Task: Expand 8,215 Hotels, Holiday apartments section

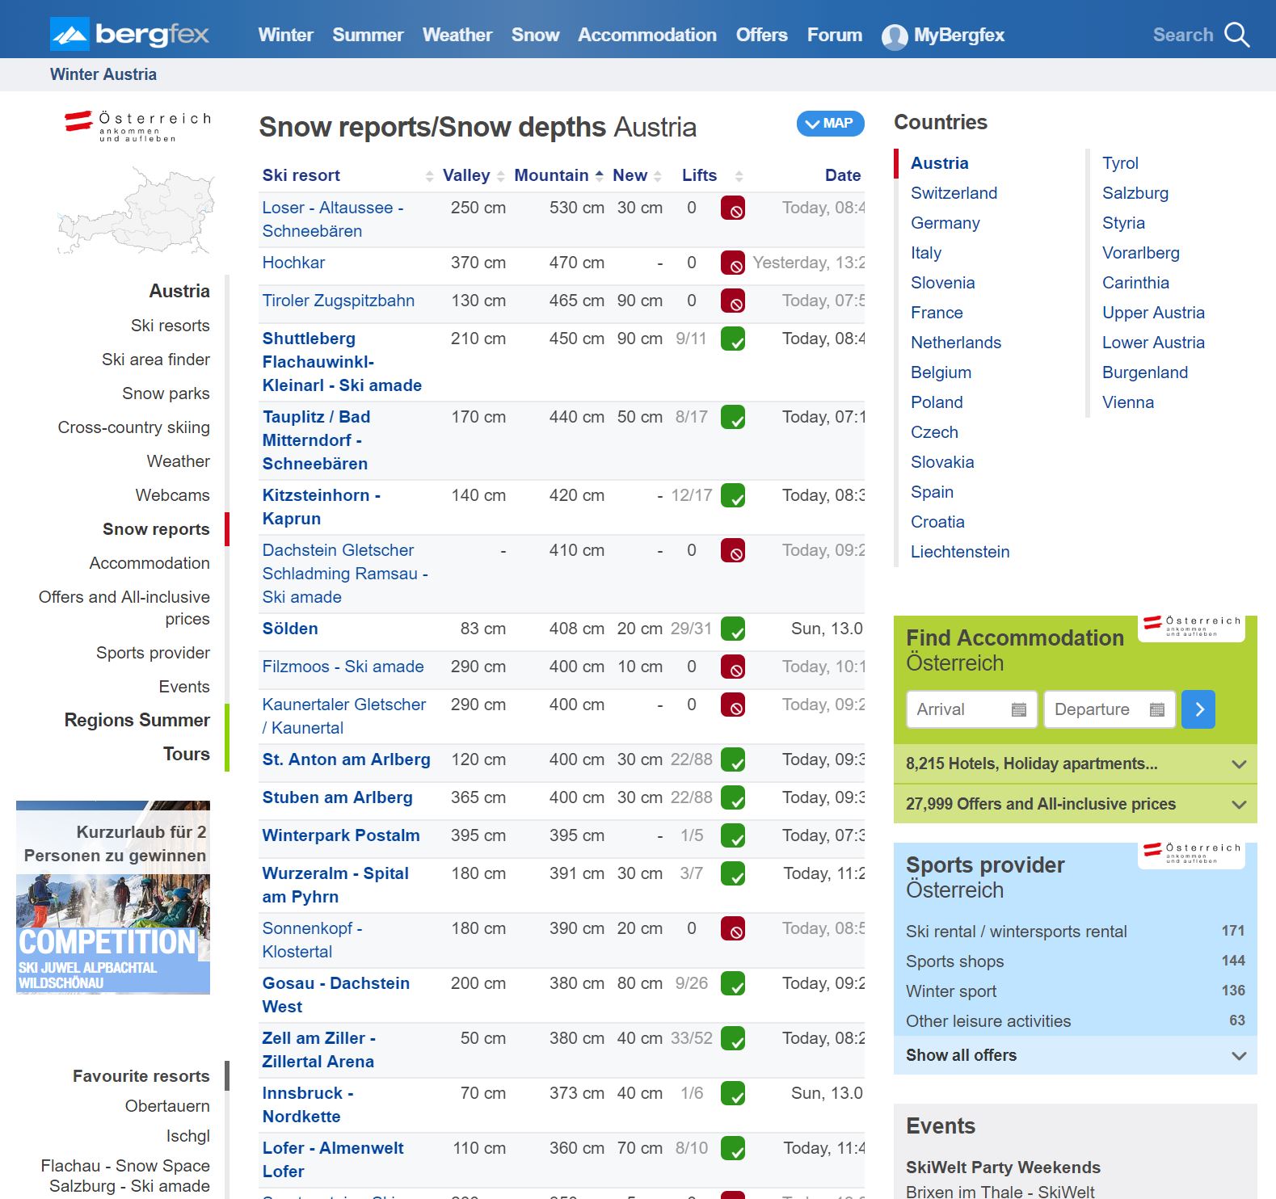Action: pyautogui.click(x=1075, y=764)
